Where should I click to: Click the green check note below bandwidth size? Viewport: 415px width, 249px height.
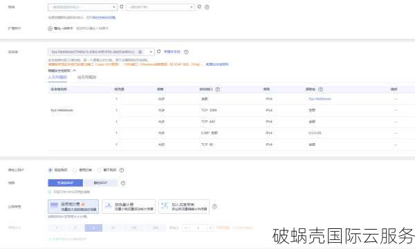point(67,239)
